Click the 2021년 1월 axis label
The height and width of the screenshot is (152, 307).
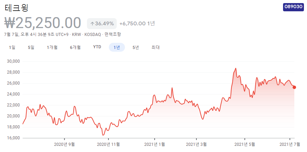pos(155,144)
